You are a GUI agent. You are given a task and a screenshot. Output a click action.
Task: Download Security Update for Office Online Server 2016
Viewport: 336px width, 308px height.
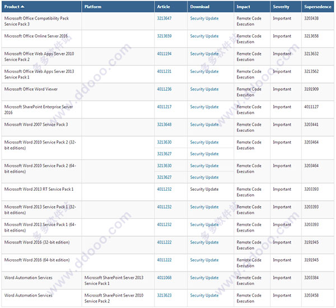pyautogui.click(x=204, y=36)
